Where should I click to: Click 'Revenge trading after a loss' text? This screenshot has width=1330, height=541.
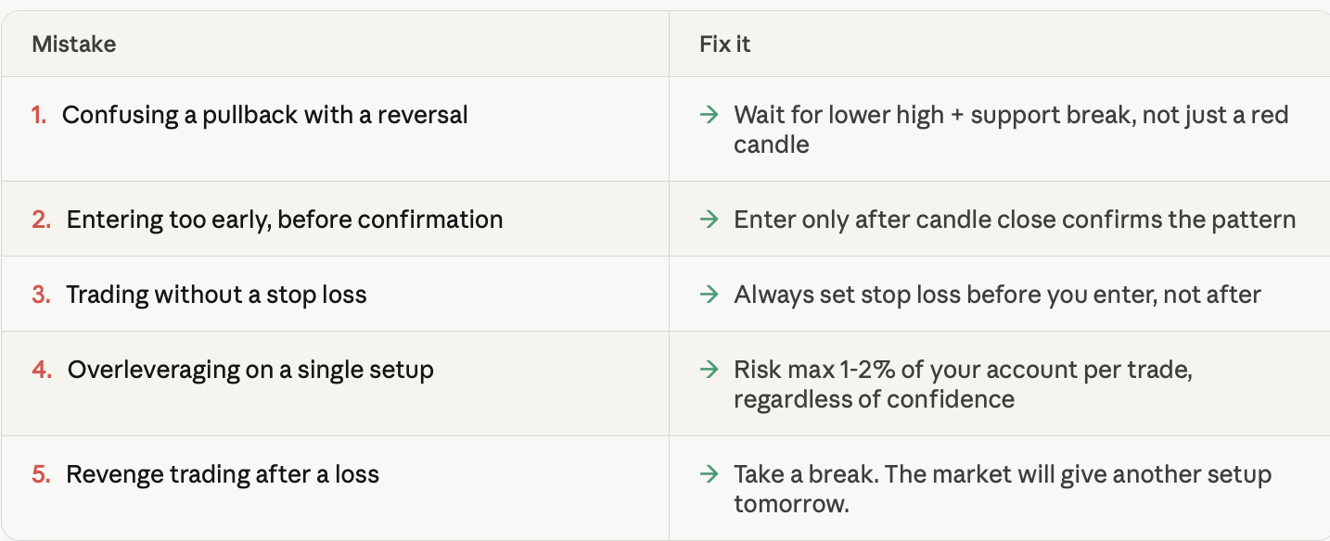point(223,474)
